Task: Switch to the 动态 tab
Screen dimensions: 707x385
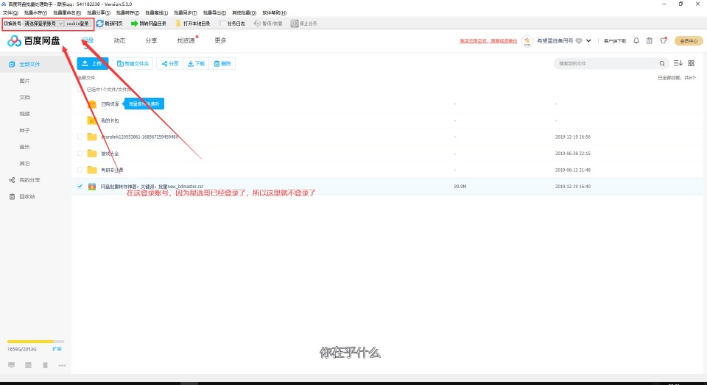Action: 119,40
